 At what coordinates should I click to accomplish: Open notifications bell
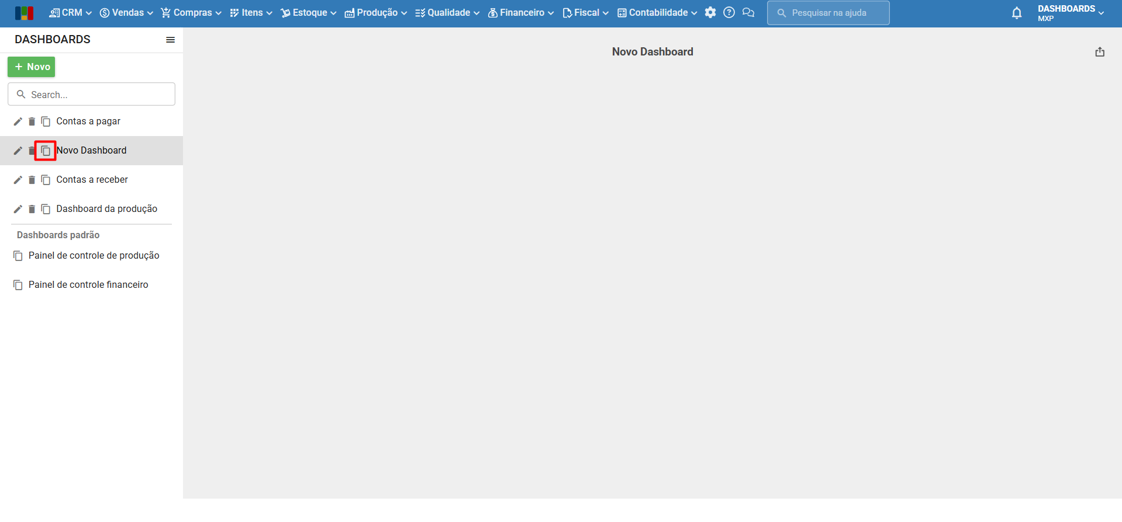(1017, 13)
